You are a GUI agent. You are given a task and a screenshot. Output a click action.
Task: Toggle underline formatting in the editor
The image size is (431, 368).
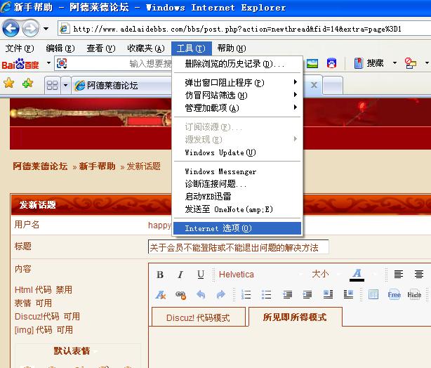coord(201,275)
